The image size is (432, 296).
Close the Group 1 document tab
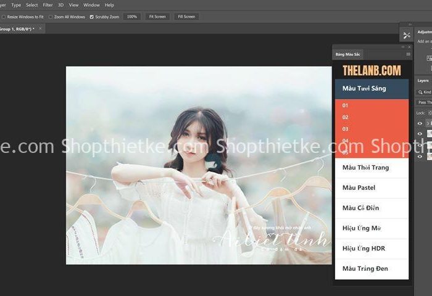(x=41, y=28)
